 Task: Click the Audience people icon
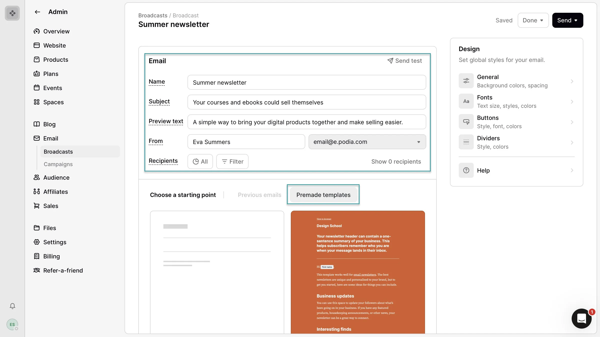(x=37, y=177)
